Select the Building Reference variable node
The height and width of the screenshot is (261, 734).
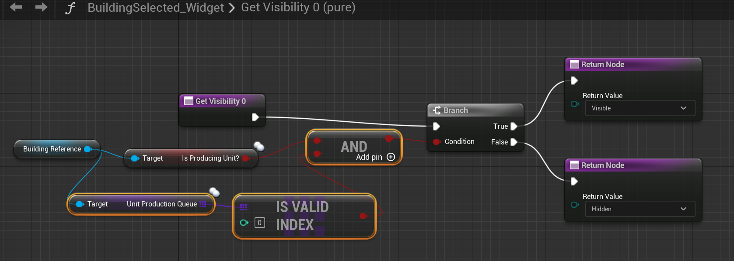click(x=57, y=149)
